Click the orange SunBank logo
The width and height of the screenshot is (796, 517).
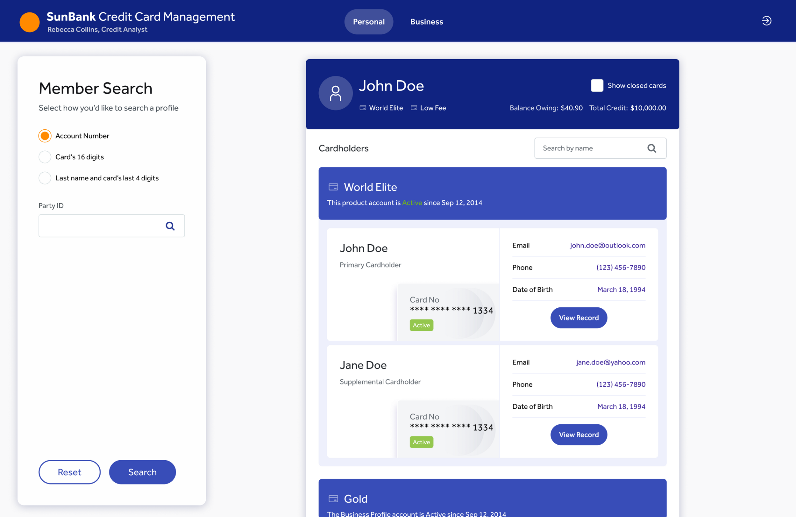tap(29, 22)
